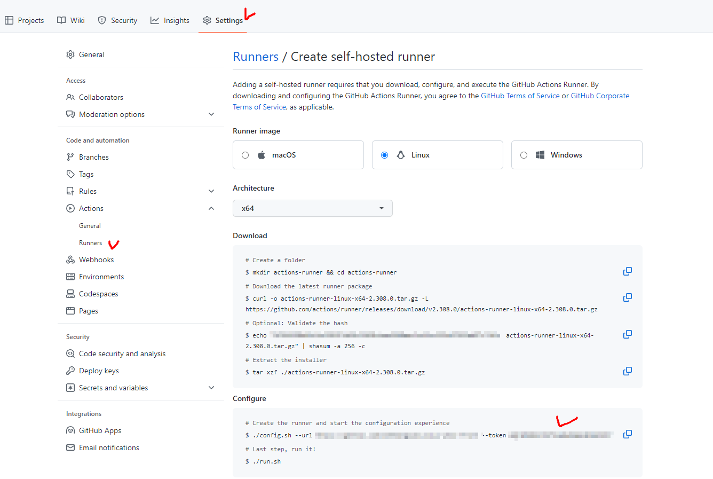The width and height of the screenshot is (713, 479).
Task: Open the Deploy keys settings label
Action: point(99,371)
